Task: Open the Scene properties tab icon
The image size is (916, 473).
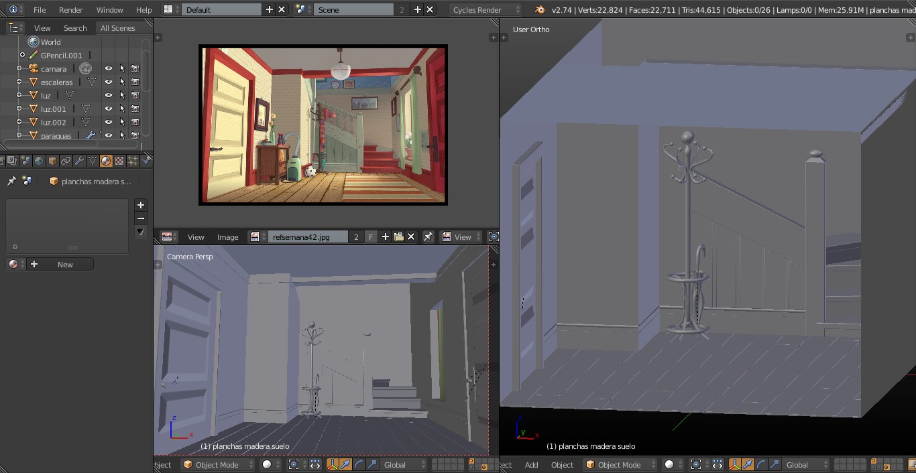Action: point(25,161)
